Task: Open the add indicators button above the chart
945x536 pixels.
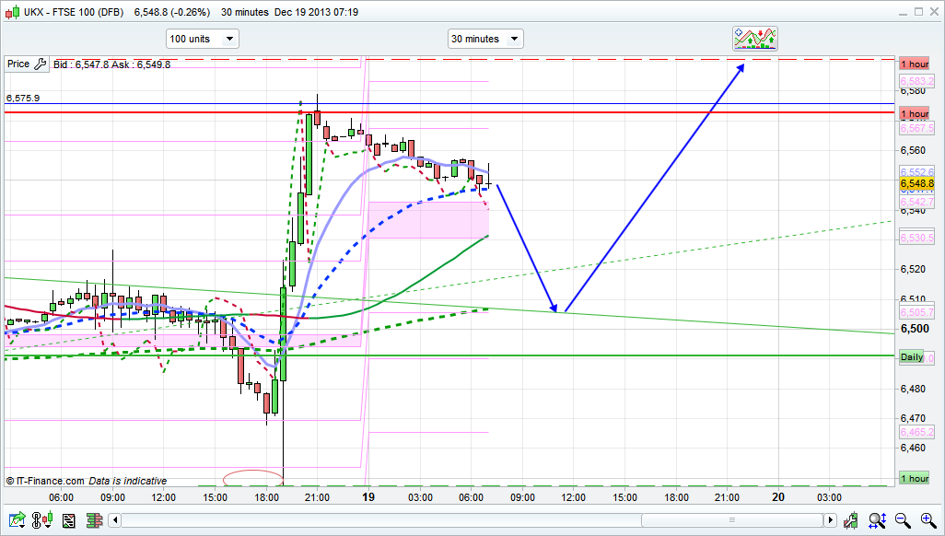Action: pyautogui.click(x=755, y=38)
